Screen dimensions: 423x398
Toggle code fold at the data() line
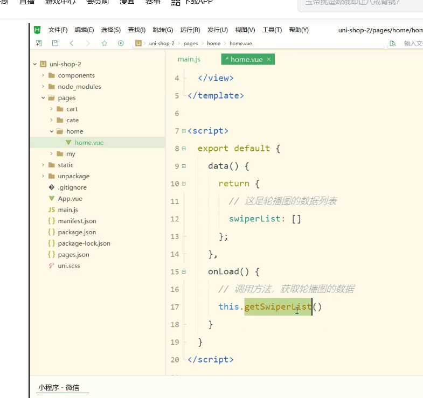(184, 166)
